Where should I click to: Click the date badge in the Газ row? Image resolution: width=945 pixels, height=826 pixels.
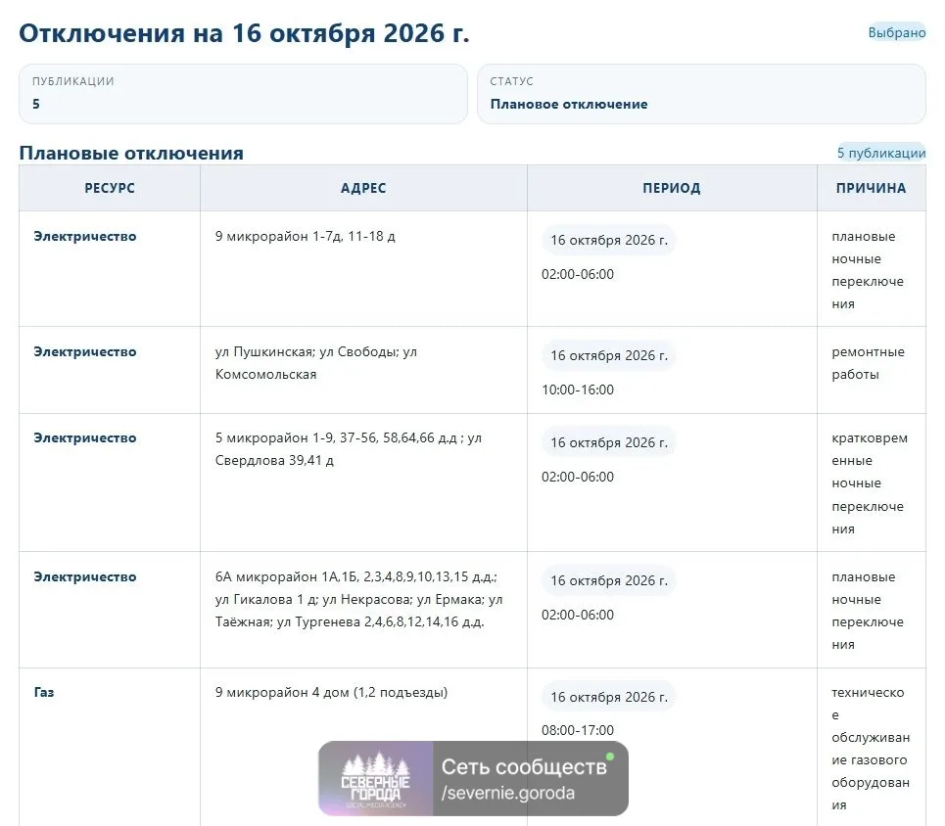(609, 697)
